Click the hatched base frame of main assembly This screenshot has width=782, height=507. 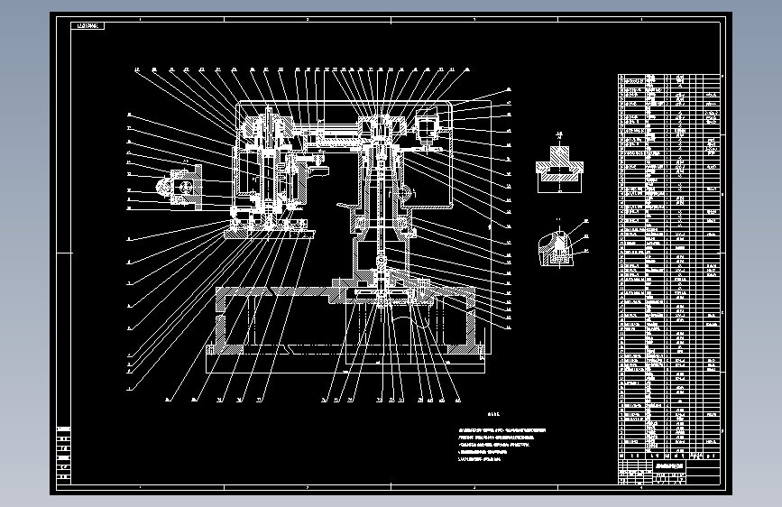pos(346,321)
